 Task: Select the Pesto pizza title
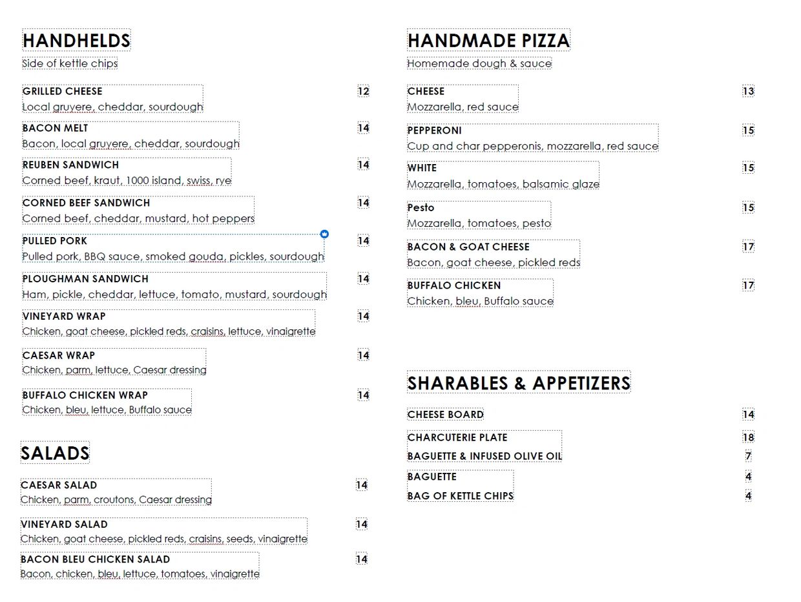click(421, 208)
